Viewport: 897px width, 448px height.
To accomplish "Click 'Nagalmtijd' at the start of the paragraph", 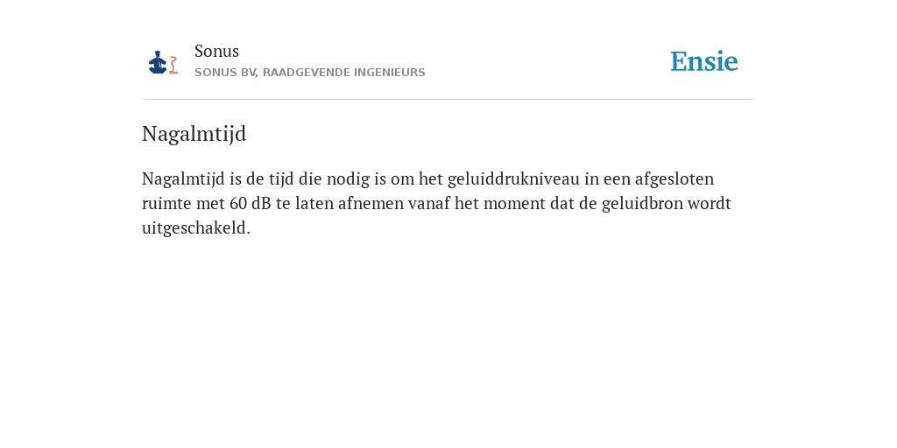I will [x=184, y=179].
